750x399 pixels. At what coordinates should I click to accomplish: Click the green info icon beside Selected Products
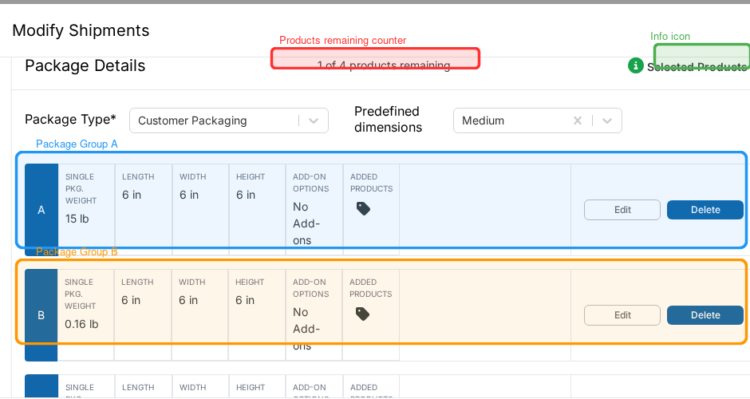635,65
